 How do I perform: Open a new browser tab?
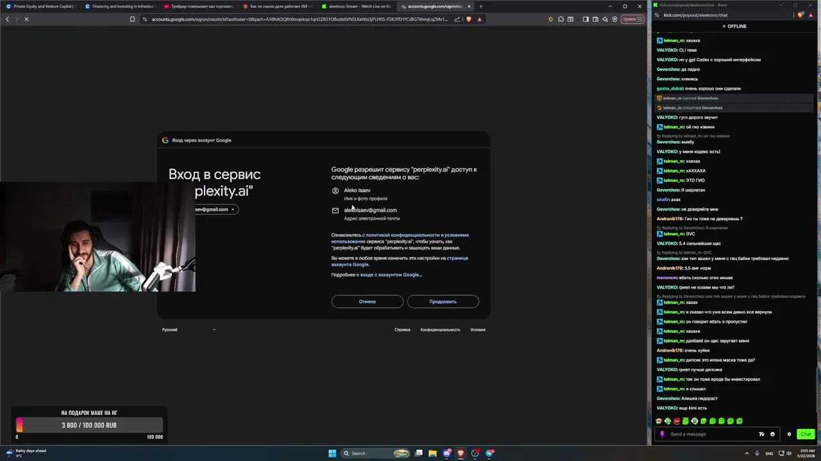coord(481,6)
